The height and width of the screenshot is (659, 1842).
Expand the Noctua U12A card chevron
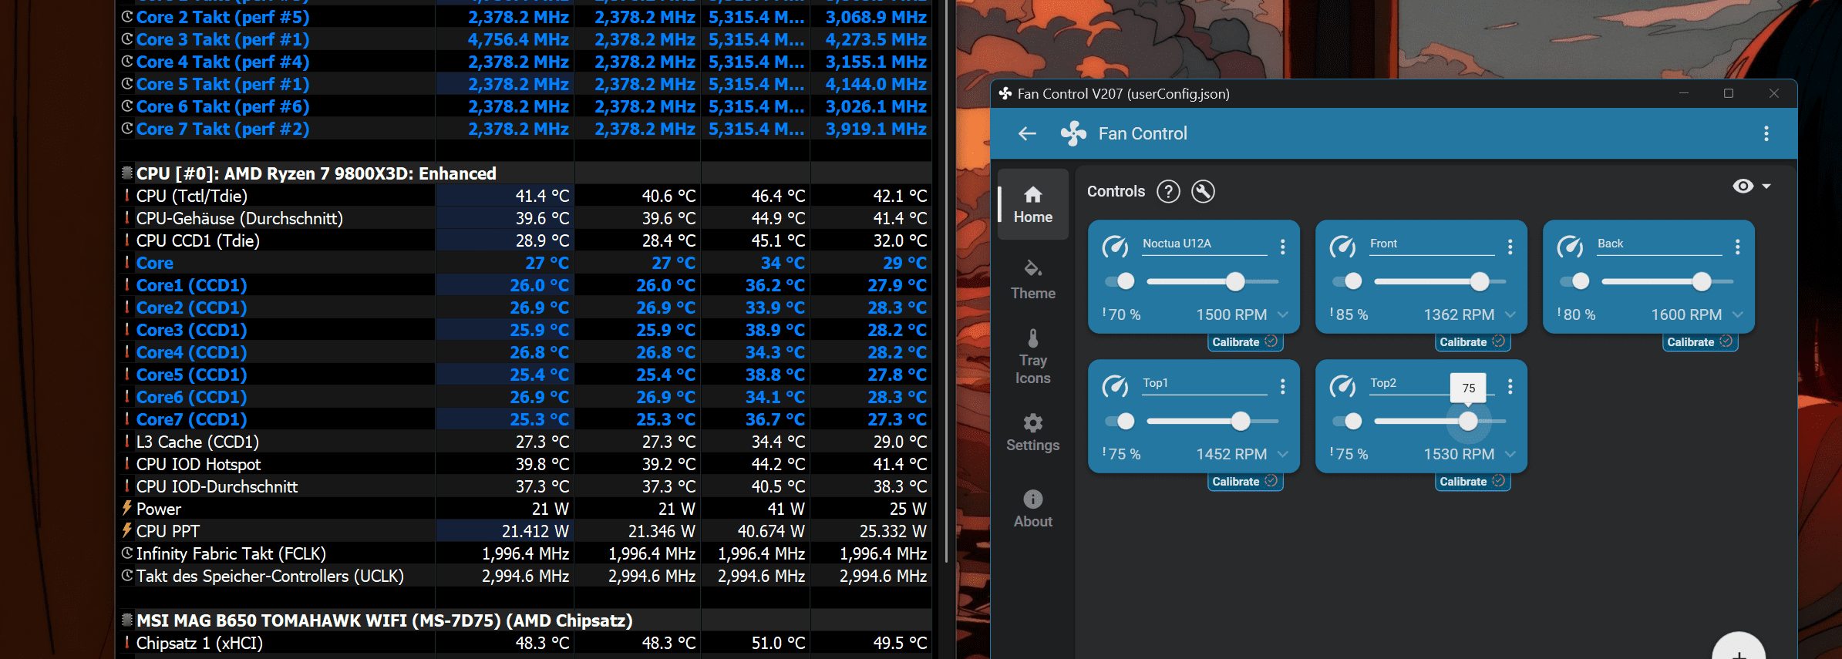coord(1283,314)
